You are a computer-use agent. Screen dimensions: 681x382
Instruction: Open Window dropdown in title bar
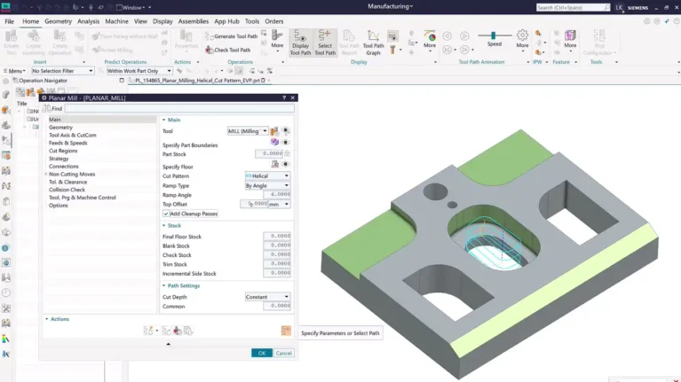(x=134, y=7)
